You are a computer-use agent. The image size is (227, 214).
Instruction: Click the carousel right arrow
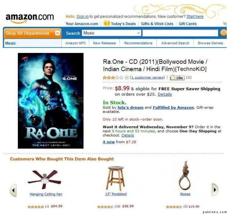(x=215, y=189)
